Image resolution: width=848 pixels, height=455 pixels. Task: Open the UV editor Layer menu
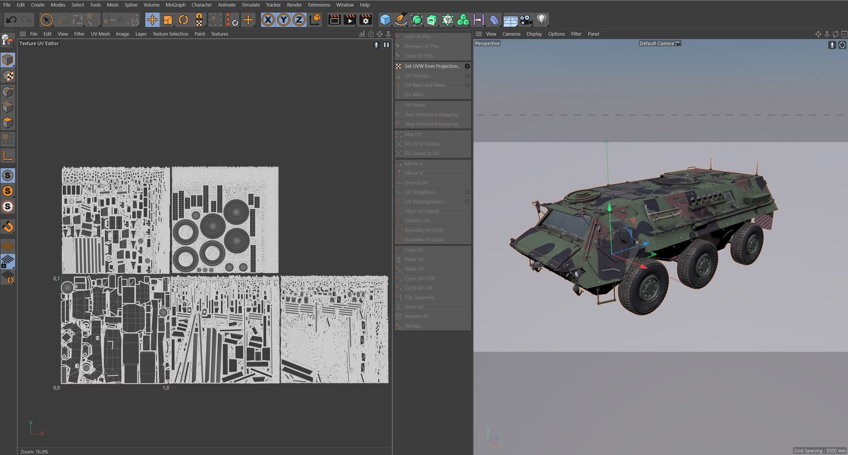point(141,34)
